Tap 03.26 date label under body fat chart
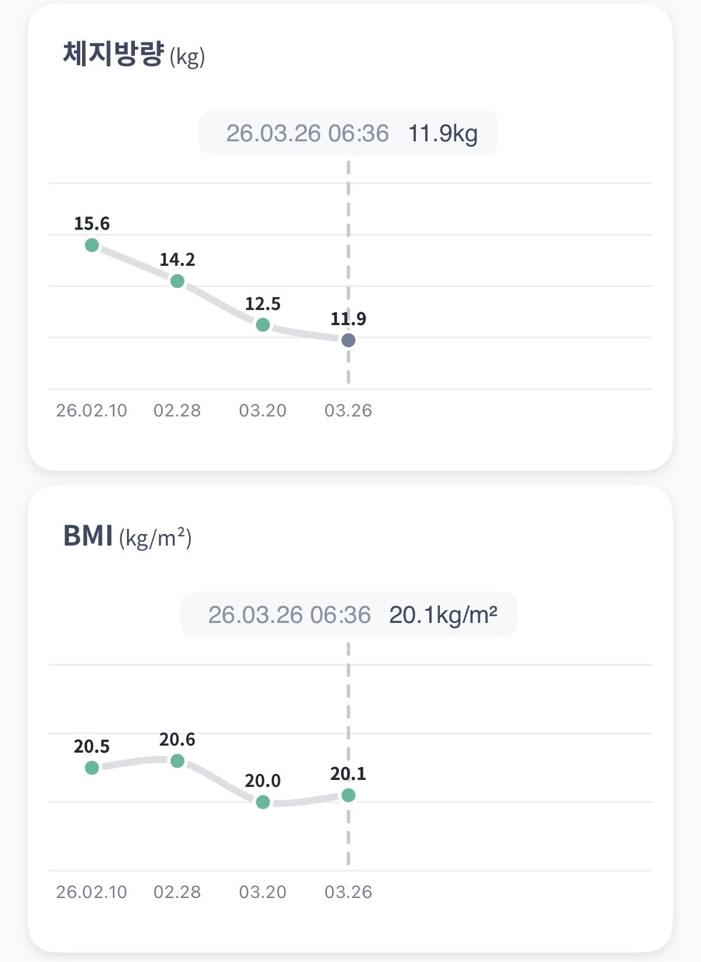Screen dimensions: 701x962 [x=348, y=411]
